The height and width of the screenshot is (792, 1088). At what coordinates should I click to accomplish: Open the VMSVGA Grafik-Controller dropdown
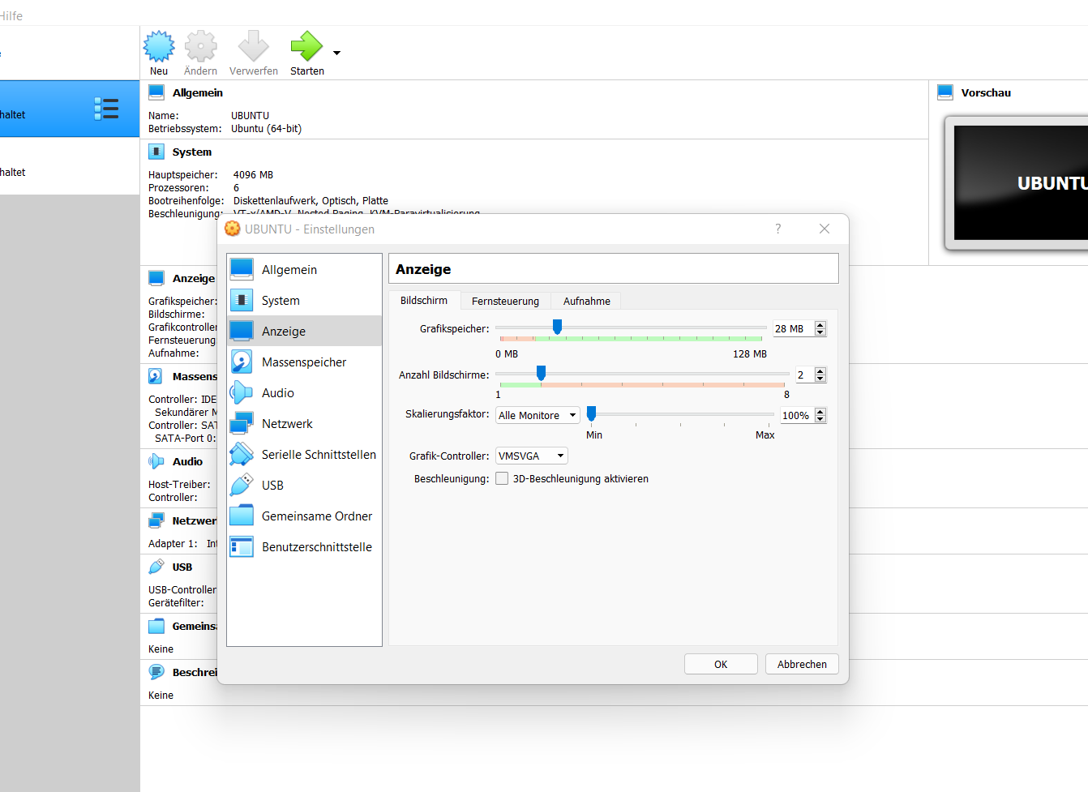click(531, 456)
